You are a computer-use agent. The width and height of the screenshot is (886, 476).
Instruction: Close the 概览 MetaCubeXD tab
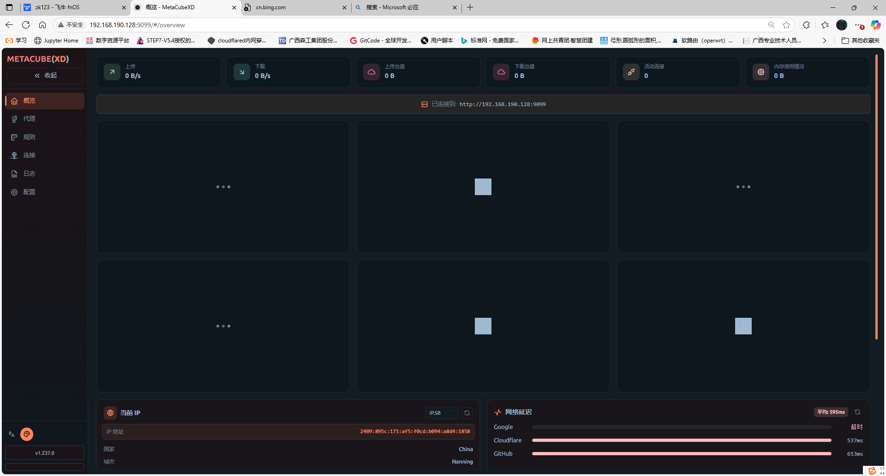(x=234, y=7)
